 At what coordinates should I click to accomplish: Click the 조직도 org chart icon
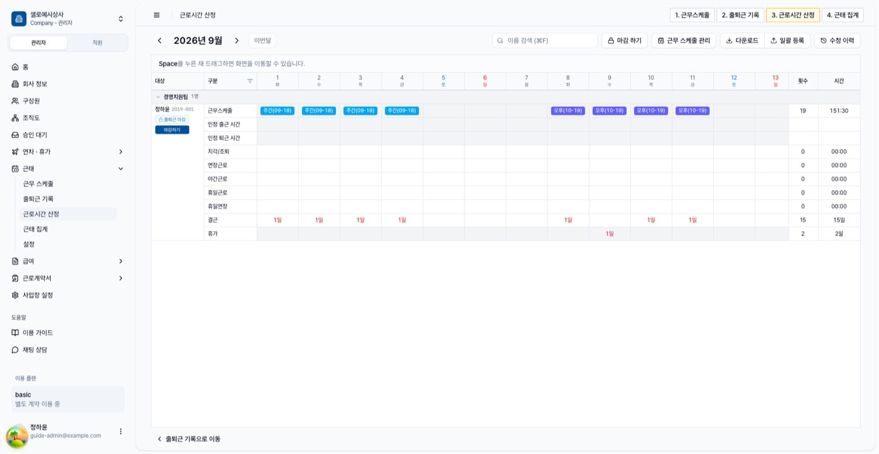pyautogui.click(x=16, y=118)
